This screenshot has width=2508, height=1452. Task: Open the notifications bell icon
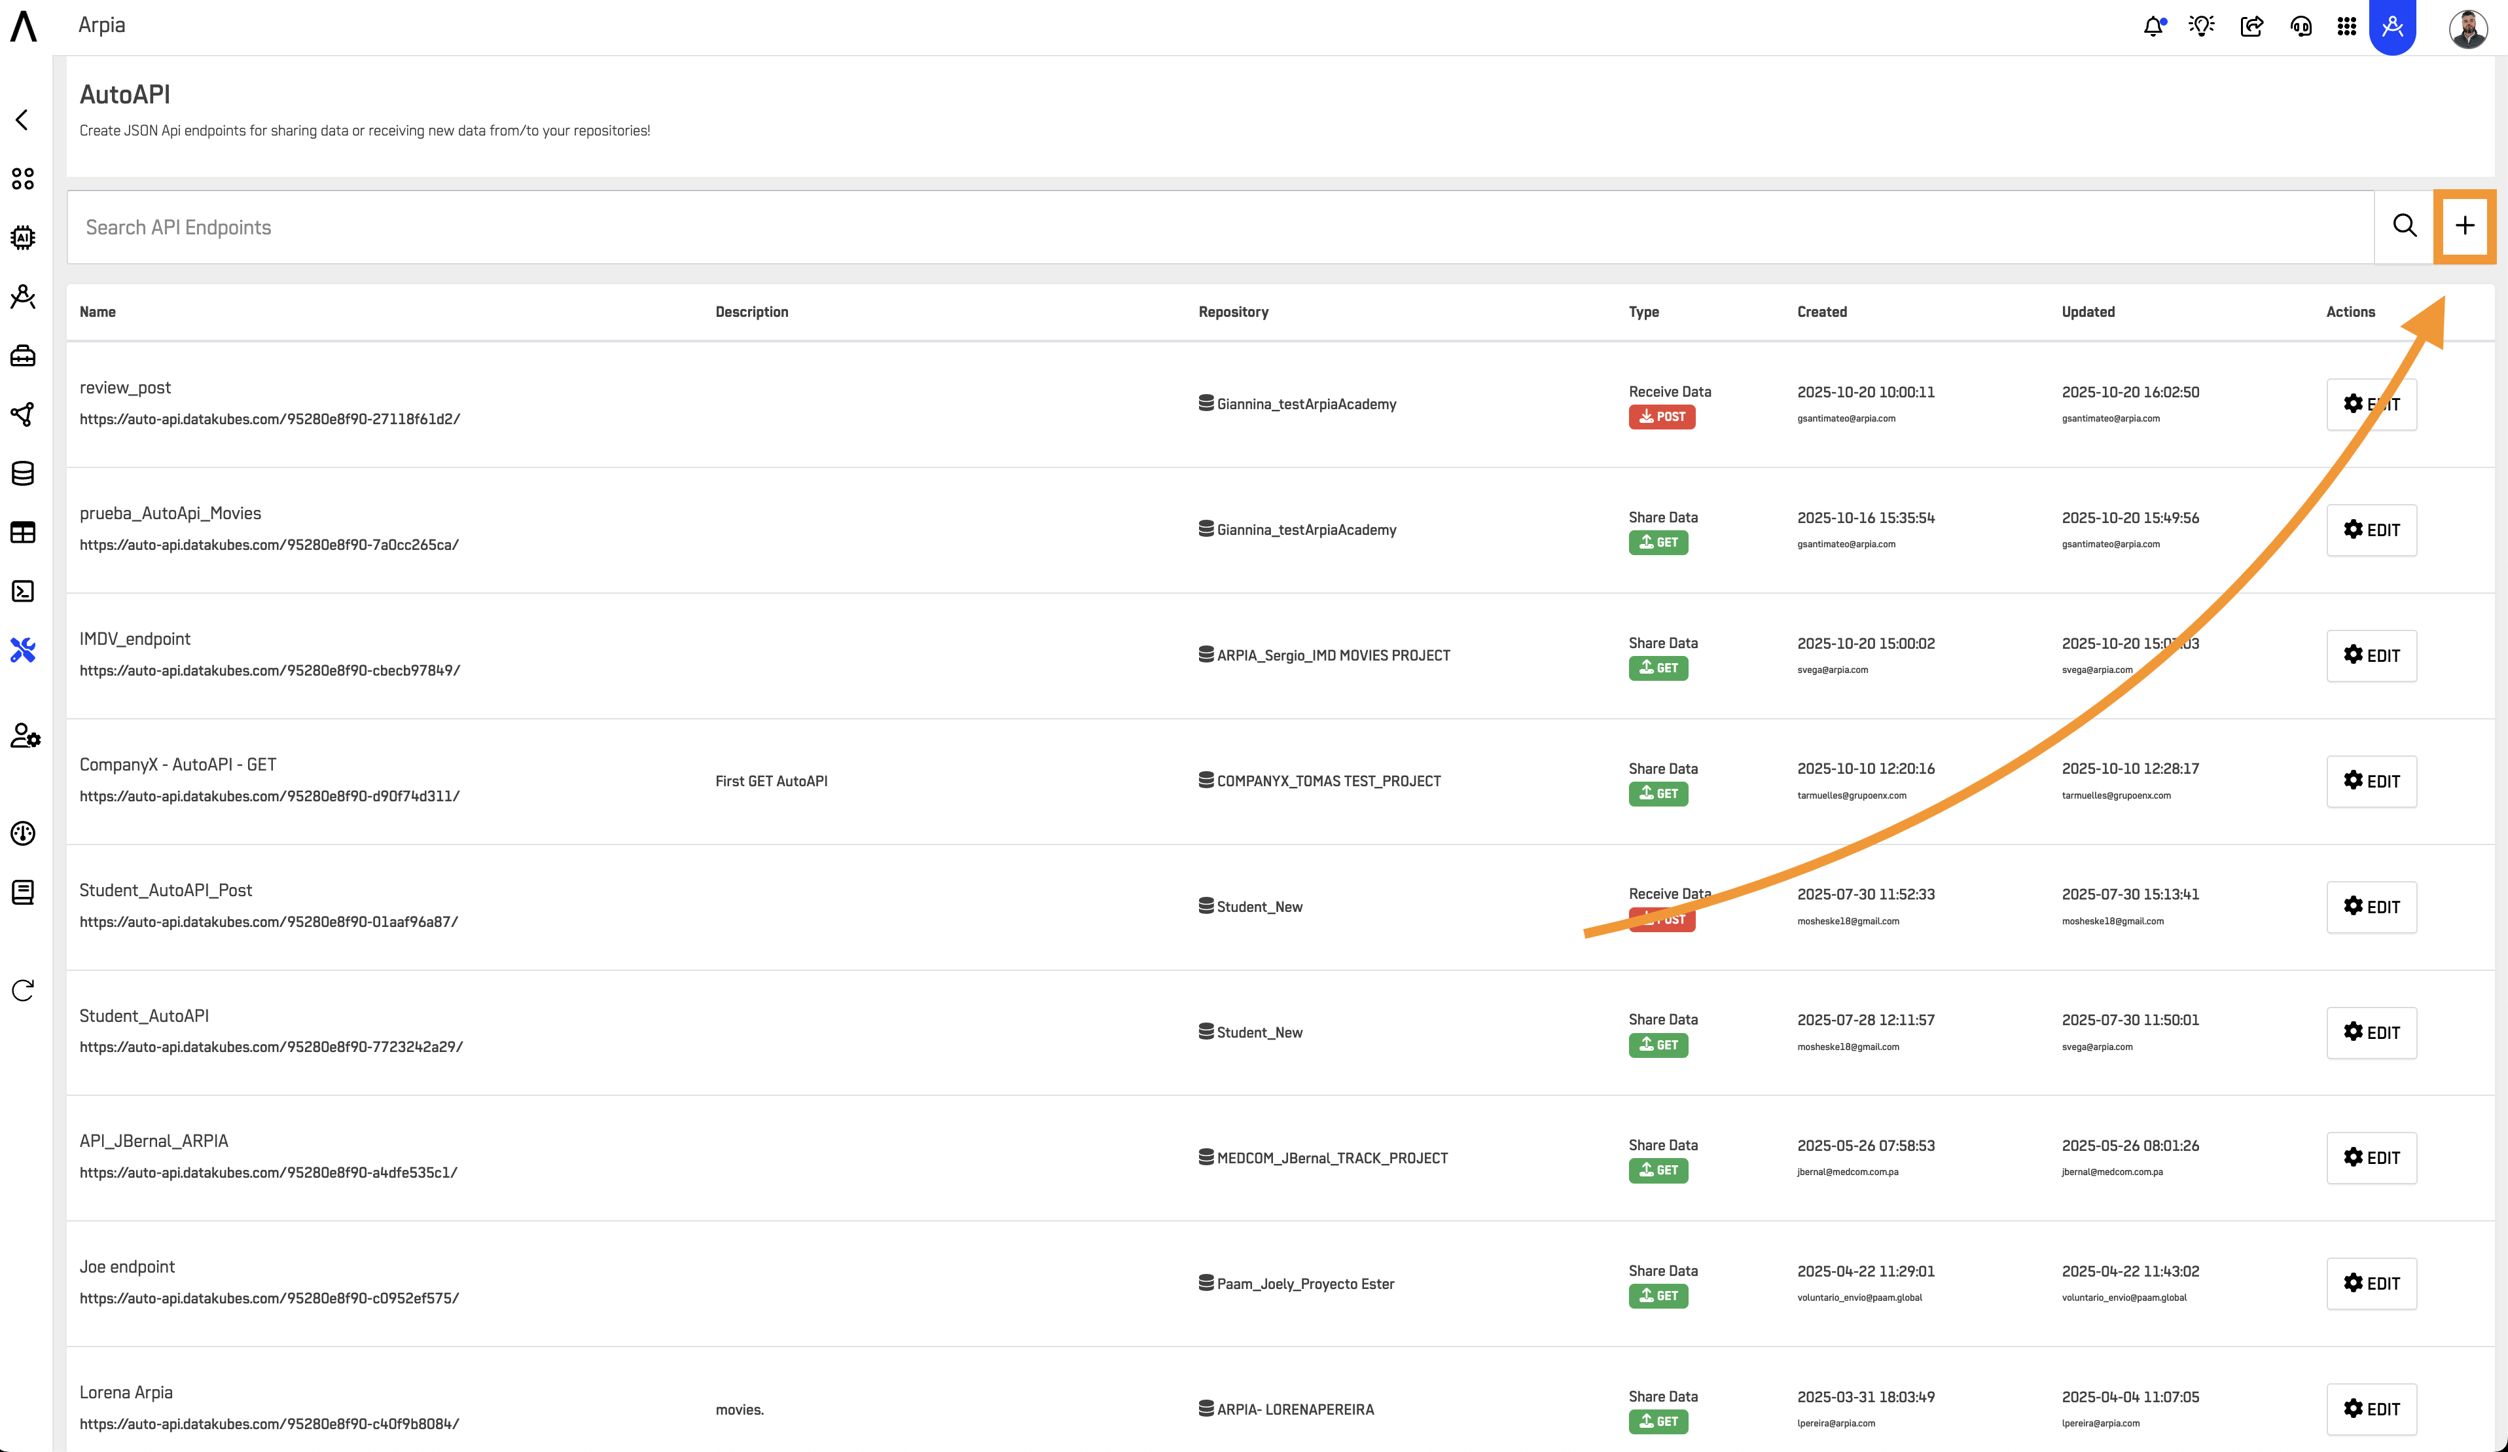[2153, 27]
